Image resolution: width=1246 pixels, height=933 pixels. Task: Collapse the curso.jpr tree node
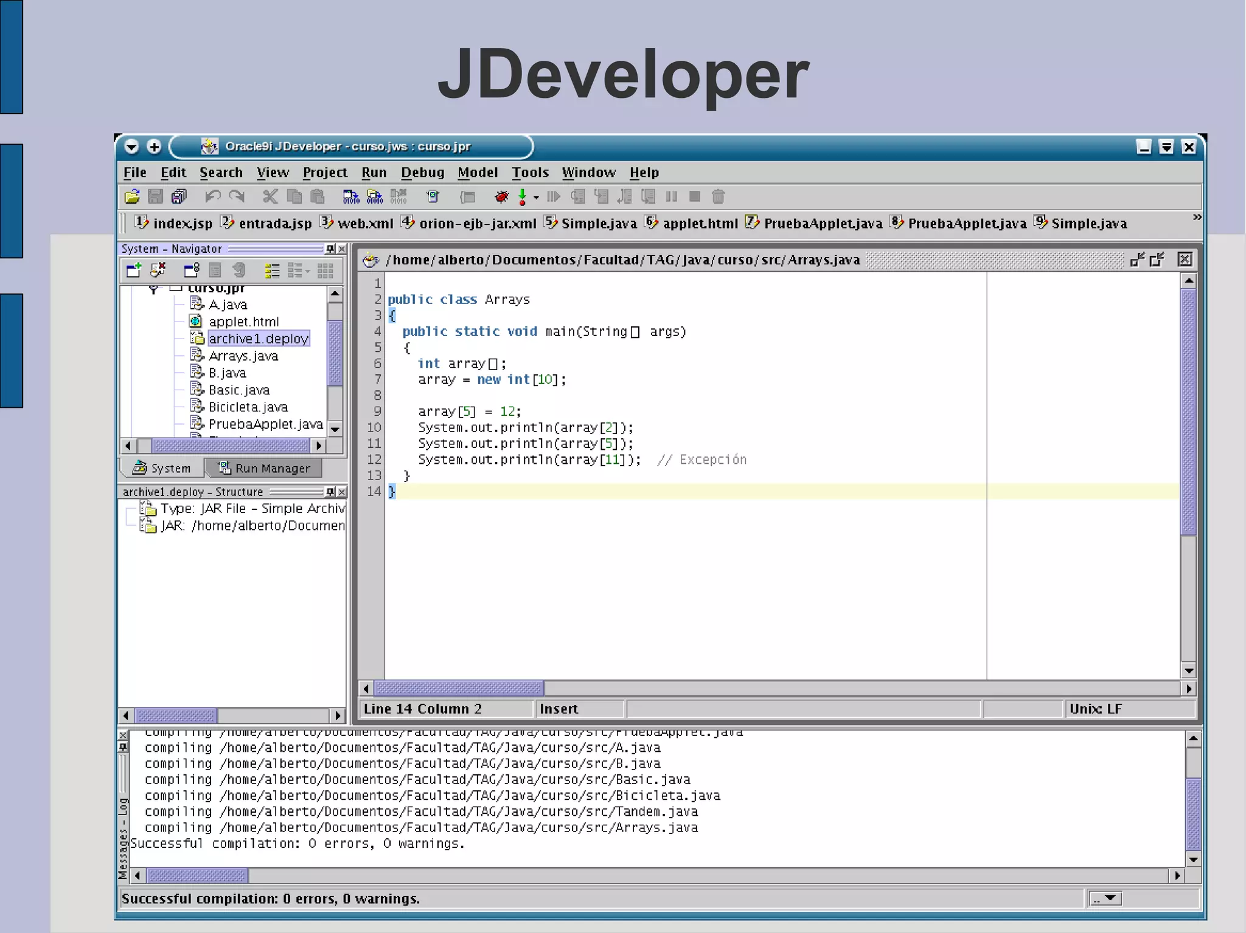pyautogui.click(x=153, y=289)
